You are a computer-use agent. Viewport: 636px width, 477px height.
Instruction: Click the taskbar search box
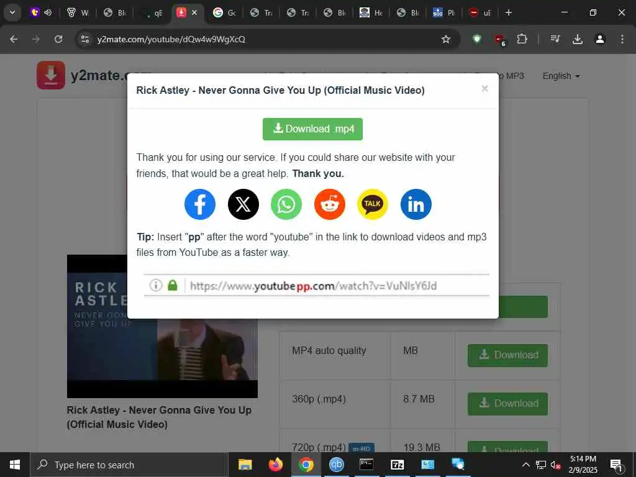point(129,465)
